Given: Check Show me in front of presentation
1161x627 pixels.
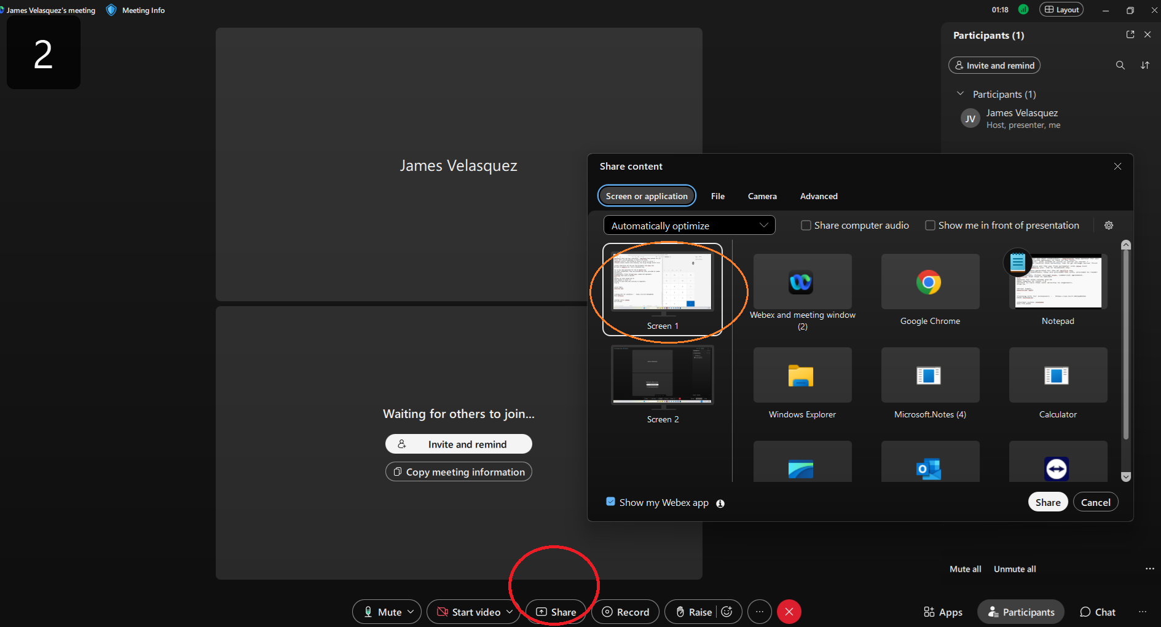Looking at the screenshot, I should point(931,226).
